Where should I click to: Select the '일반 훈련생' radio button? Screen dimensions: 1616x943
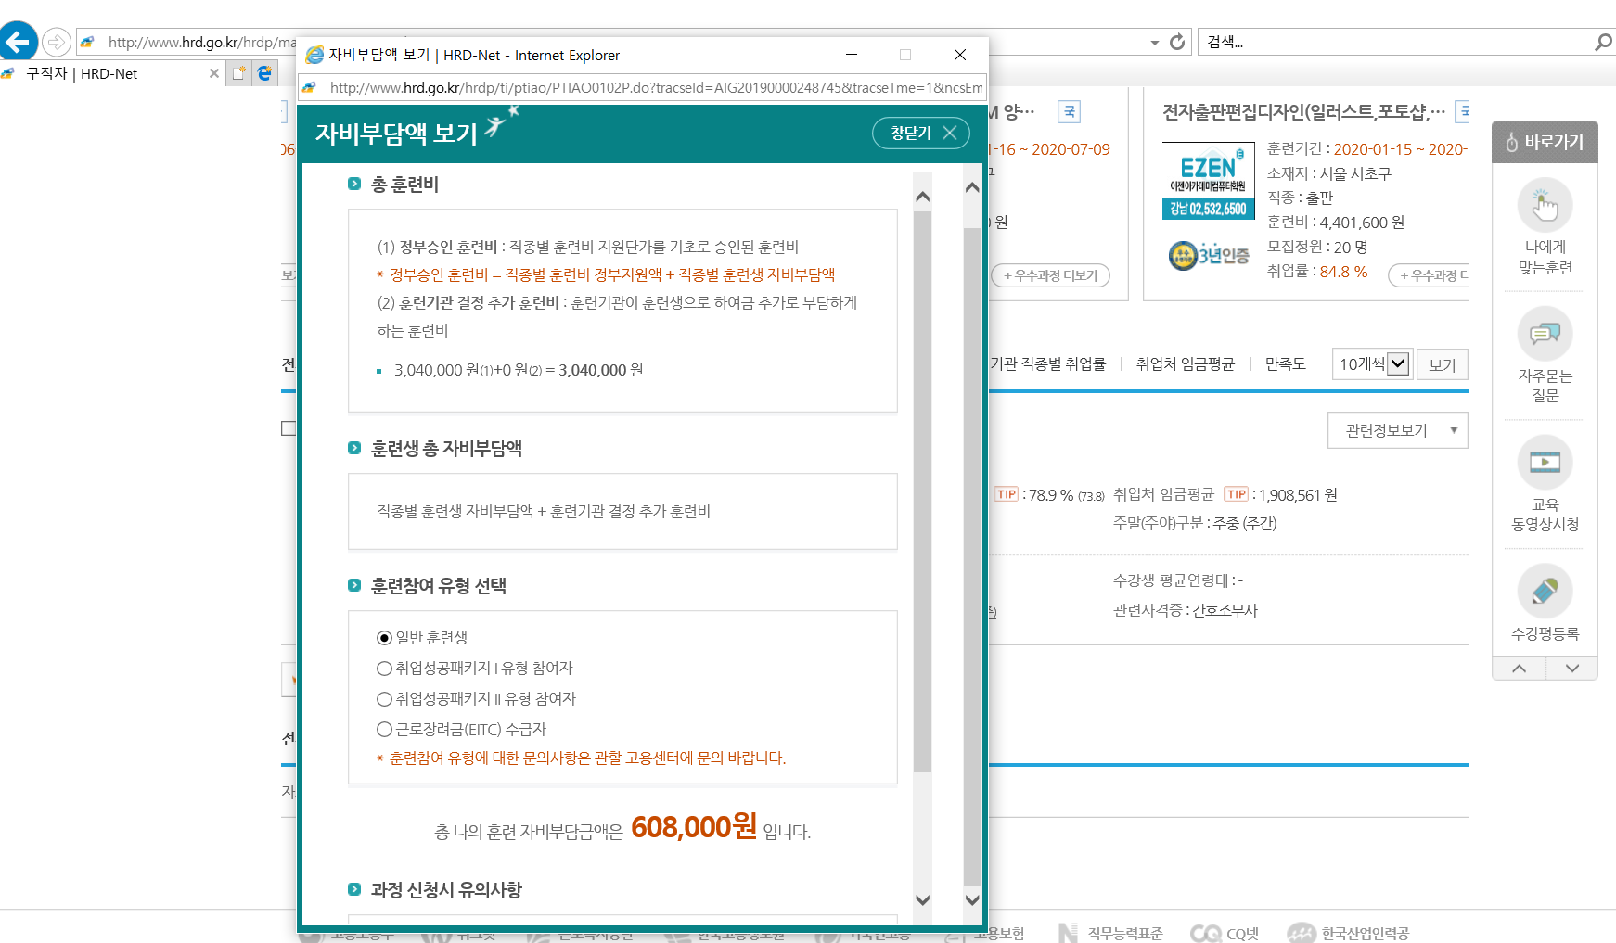click(x=384, y=638)
